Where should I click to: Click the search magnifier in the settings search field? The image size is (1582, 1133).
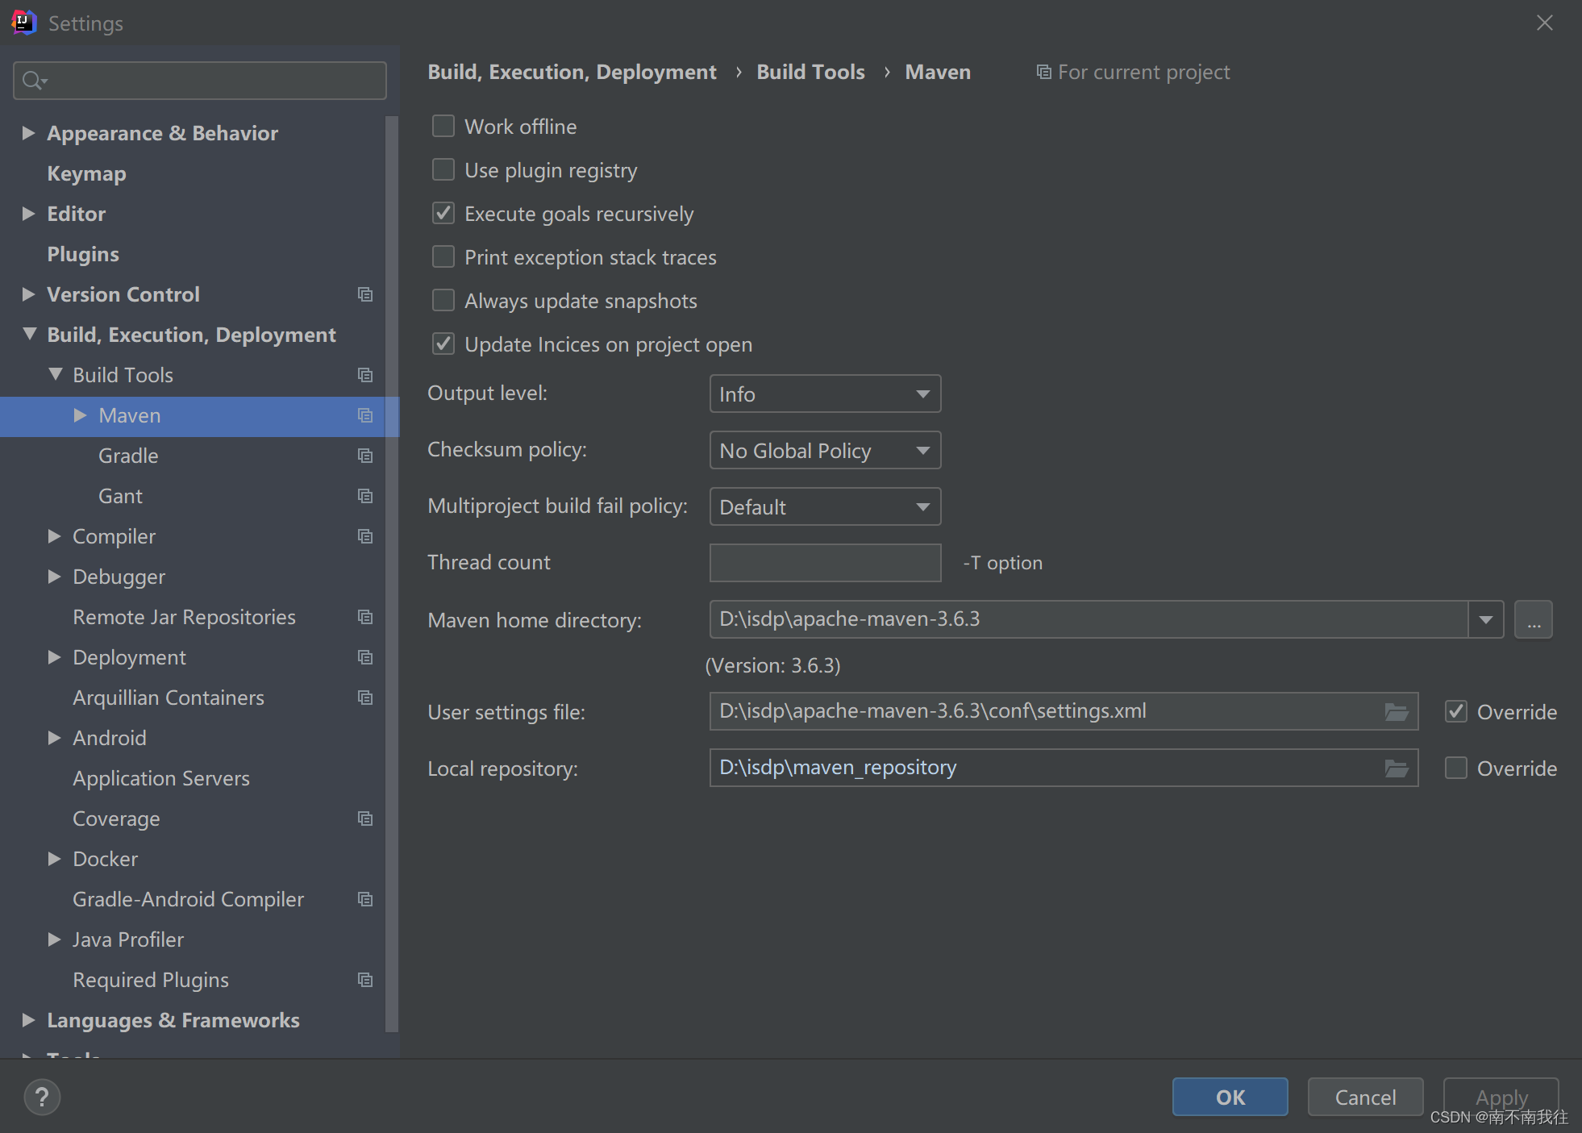32,80
